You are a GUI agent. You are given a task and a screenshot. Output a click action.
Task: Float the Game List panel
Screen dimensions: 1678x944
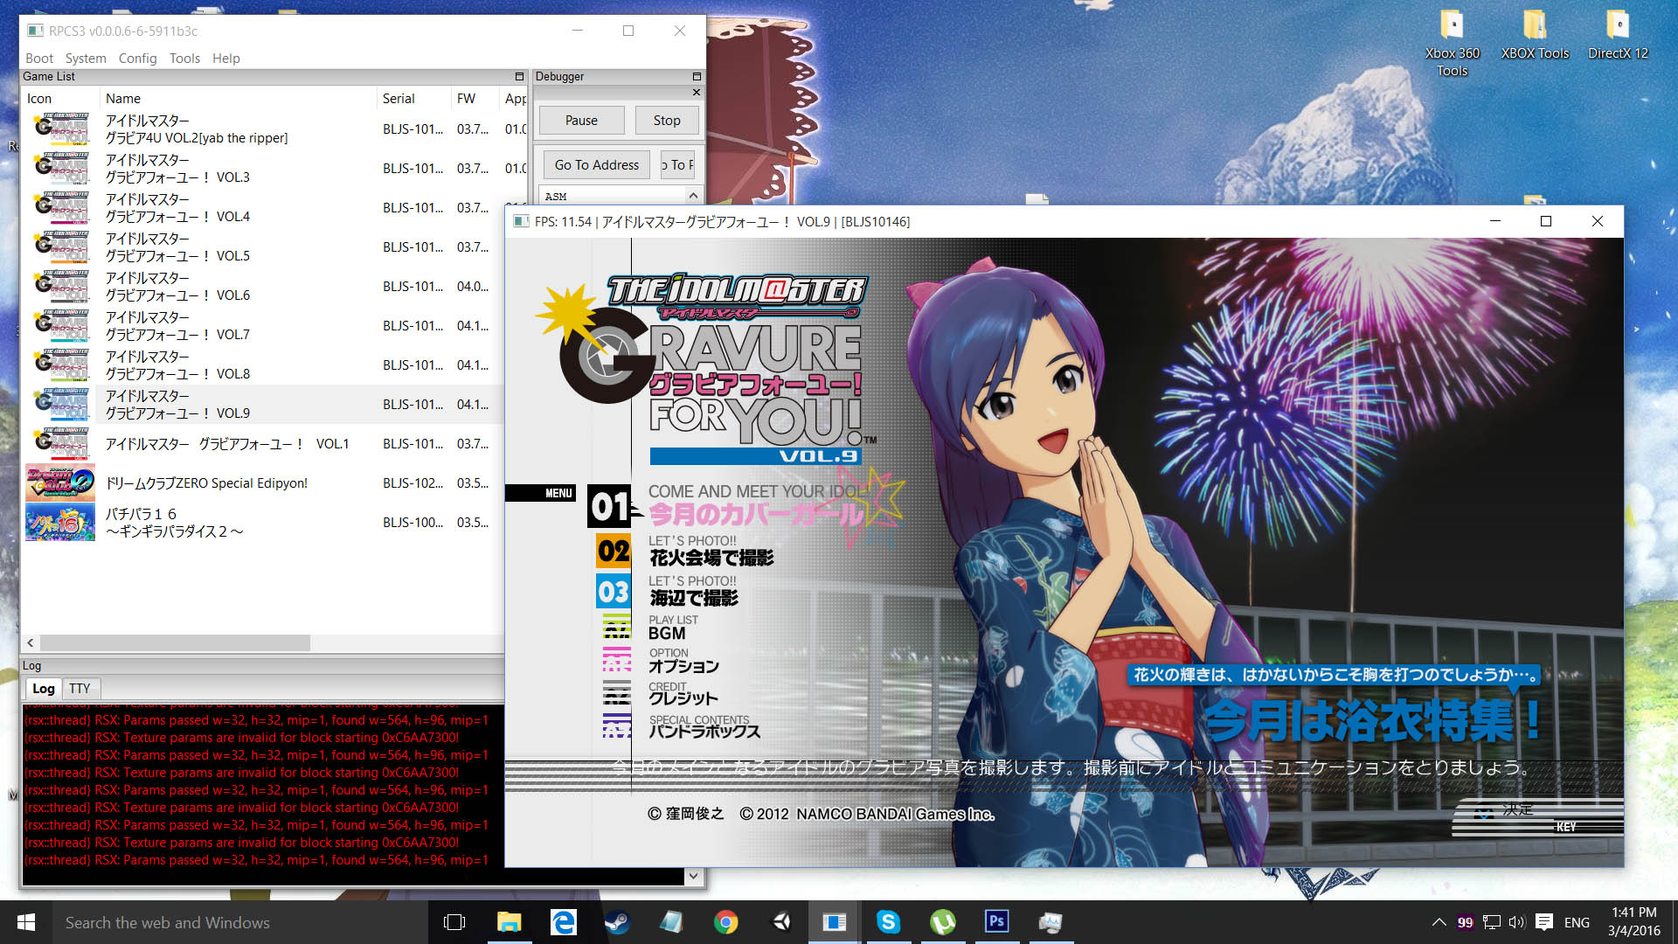(x=519, y=77)
